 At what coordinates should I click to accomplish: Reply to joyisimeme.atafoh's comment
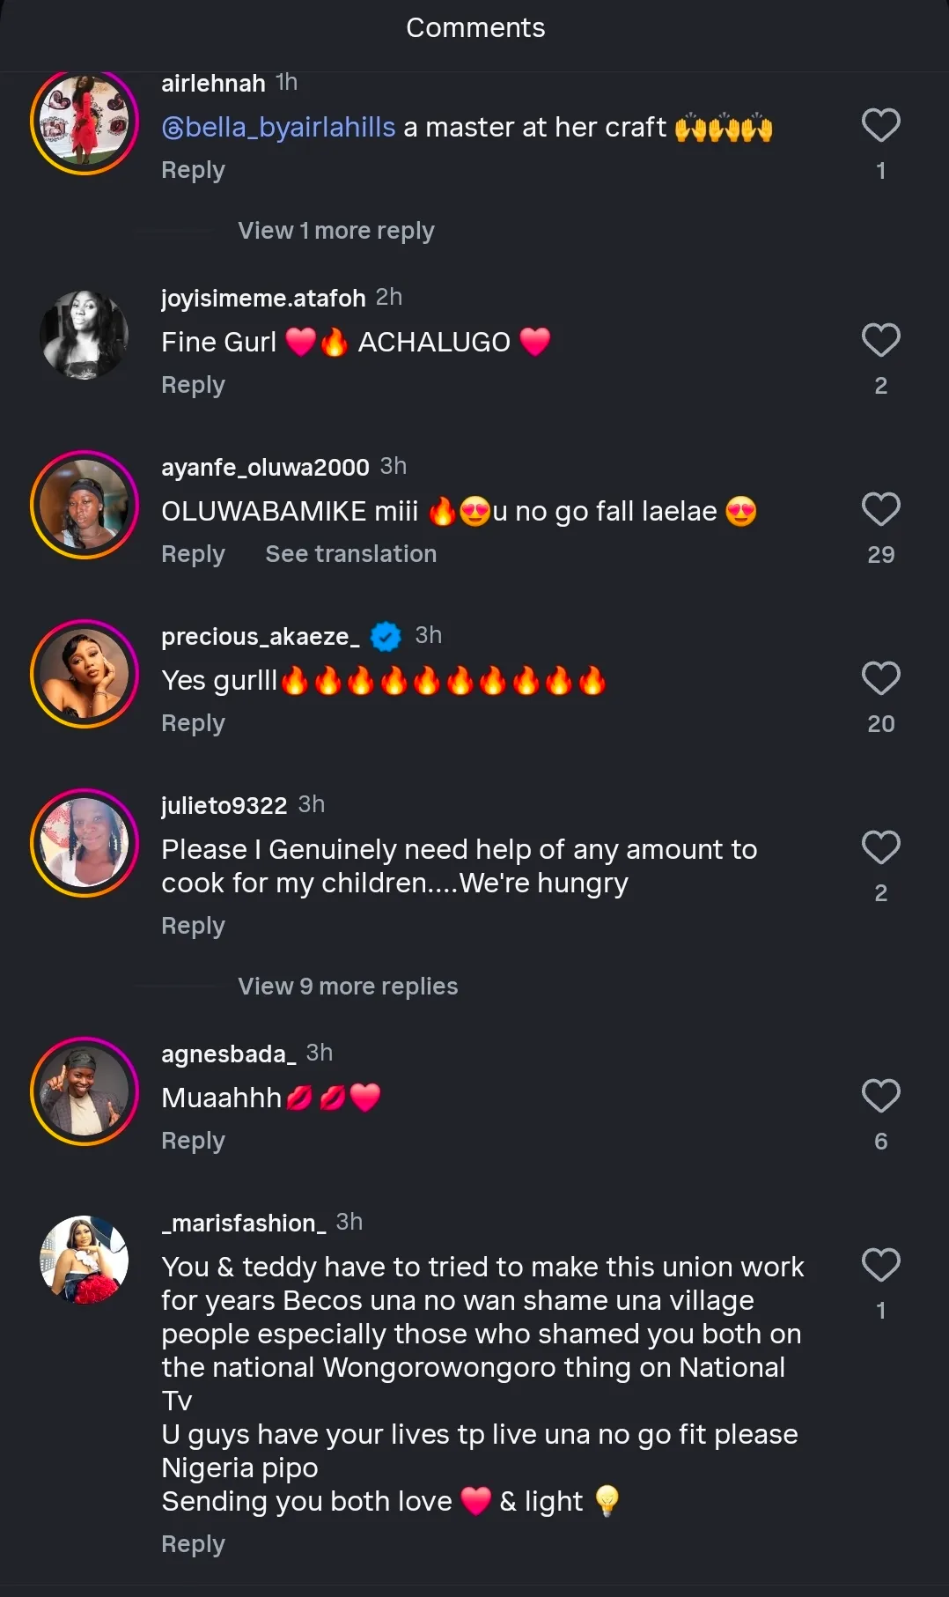click(x=193, y=385)
